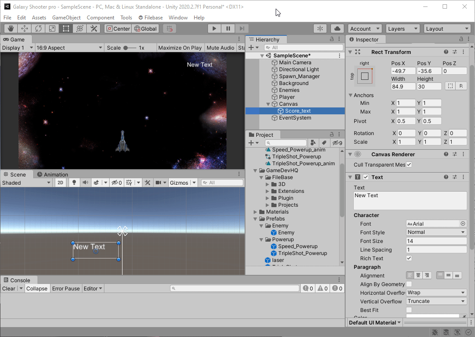Open the Layers dropdown
The image size is (475, 337).
pyautogui.click(x=403, y=29)
